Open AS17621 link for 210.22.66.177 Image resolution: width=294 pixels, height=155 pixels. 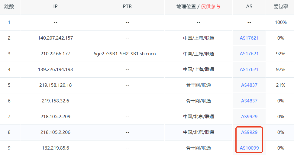249,54
